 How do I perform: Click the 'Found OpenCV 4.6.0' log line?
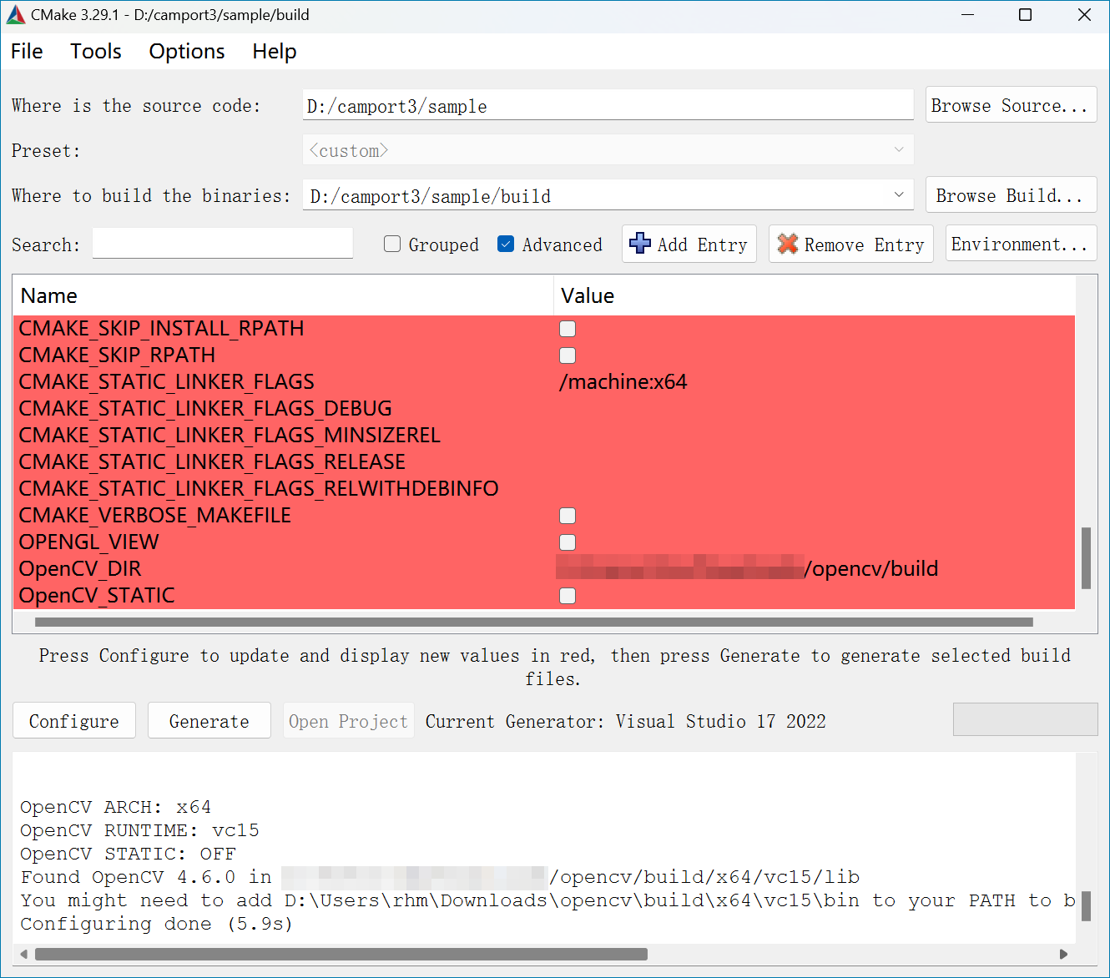tap(440, 877)
